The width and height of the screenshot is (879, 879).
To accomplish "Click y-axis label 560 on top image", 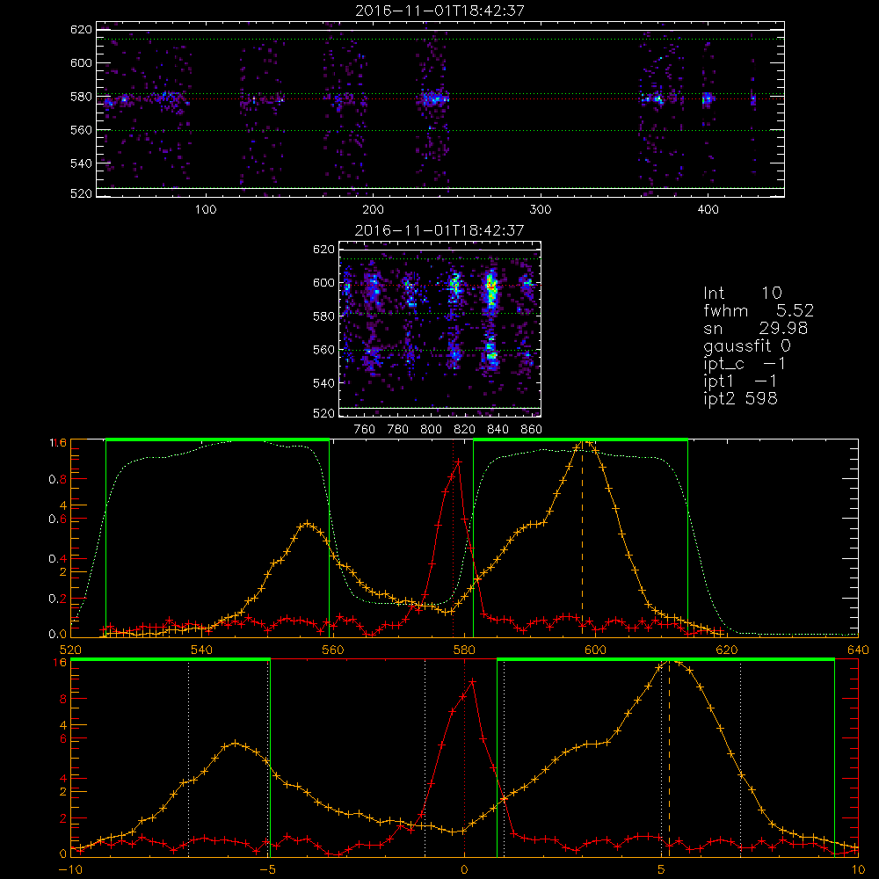I will 81,129.
